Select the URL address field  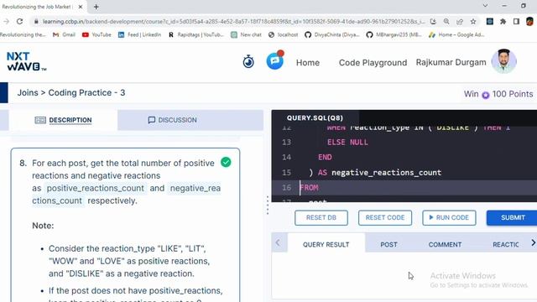233,21
